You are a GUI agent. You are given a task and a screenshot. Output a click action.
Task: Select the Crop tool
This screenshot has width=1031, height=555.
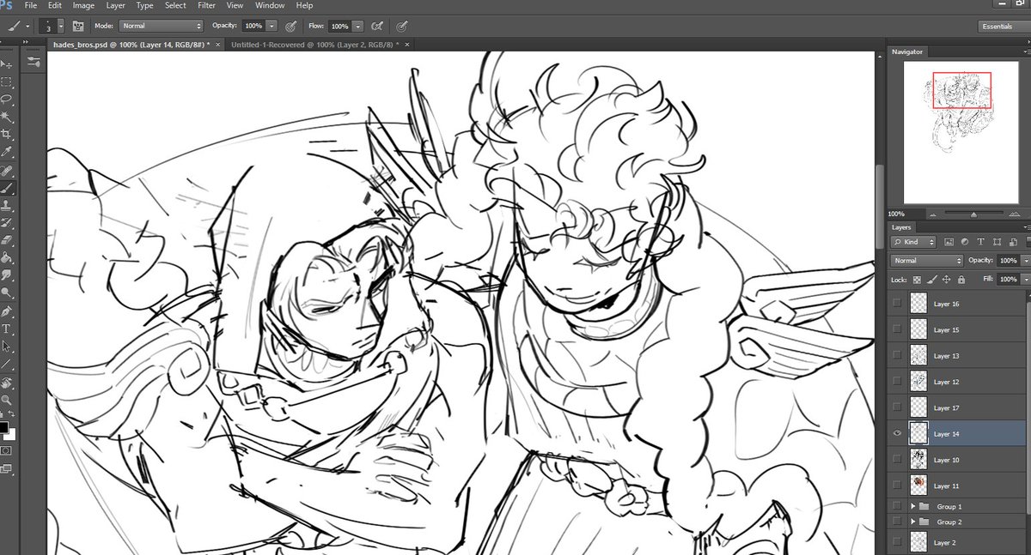[x=6, y=134]
